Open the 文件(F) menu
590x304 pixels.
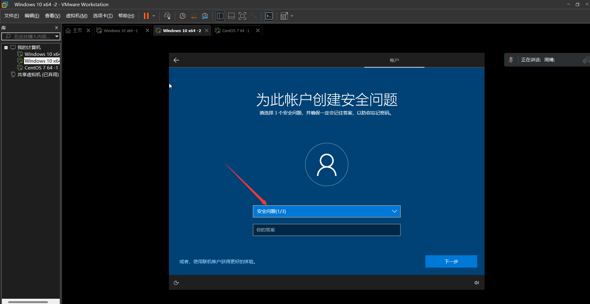click(x=12, y=16)
